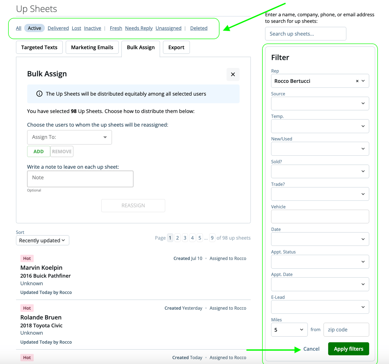This screenshot has height=364, width=389.
Task: Open the Marketing Emails tab
Action: (92, 47)
